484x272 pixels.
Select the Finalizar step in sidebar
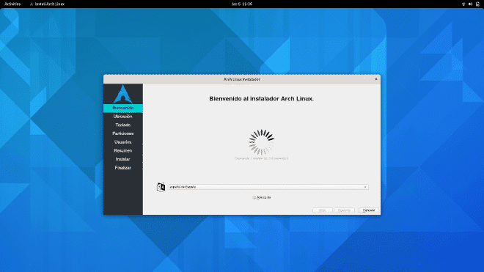[x=123, y=168]
